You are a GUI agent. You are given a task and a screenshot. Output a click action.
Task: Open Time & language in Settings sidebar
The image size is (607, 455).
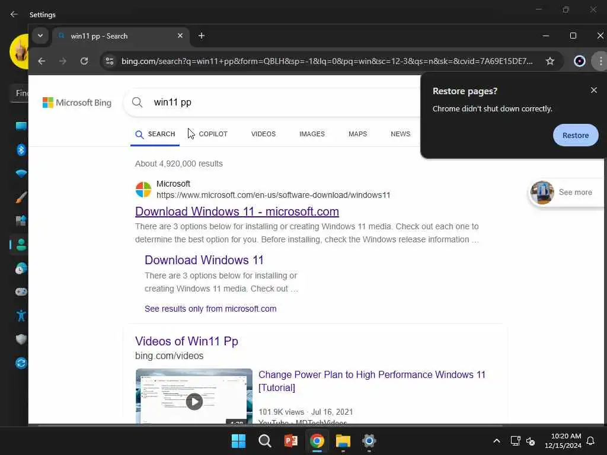(x=21, y=268)
